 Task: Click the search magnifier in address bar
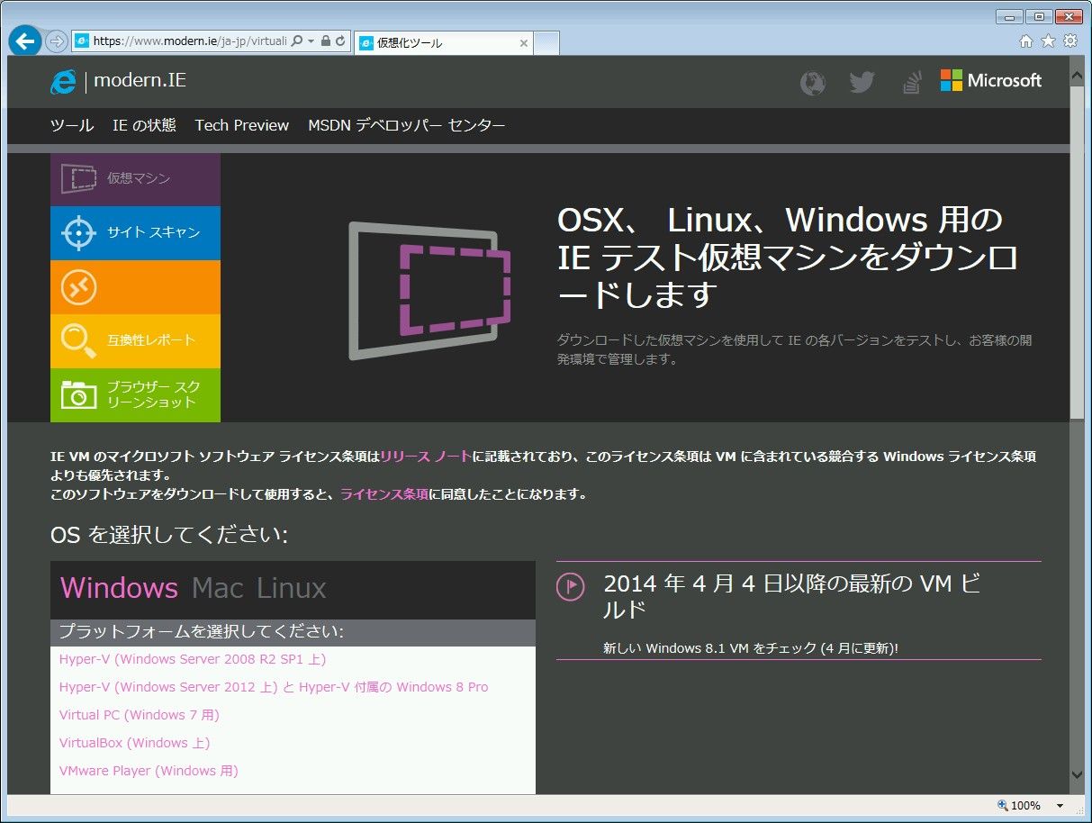297,41
